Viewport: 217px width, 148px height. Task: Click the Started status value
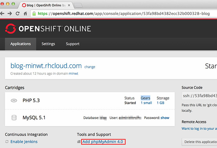click(130, 103)
